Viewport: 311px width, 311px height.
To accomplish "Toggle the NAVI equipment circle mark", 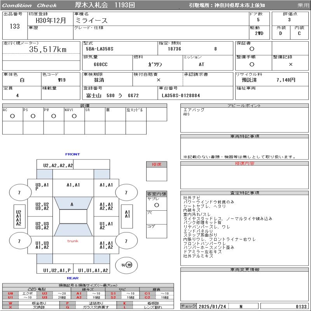I will pyautogui.click(x=74, y=116).
